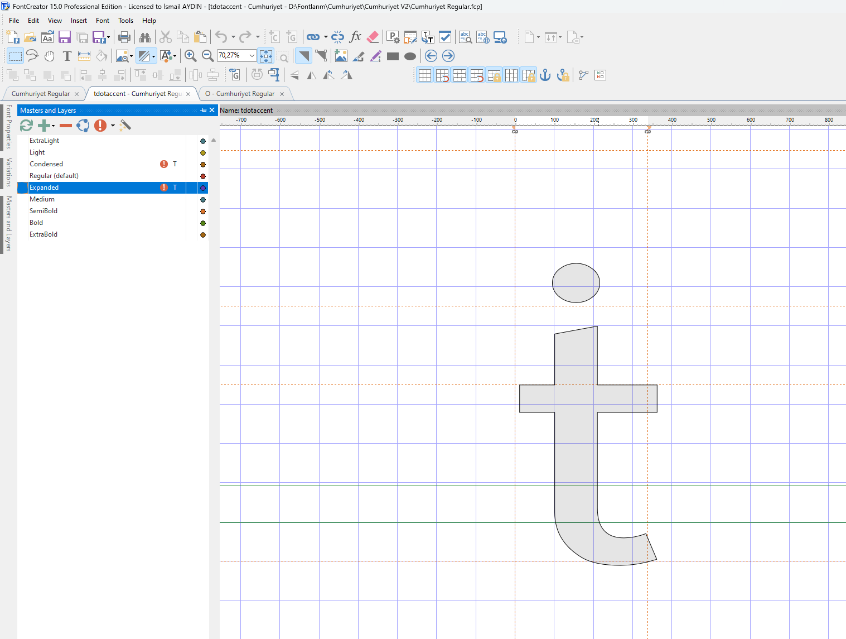The width and height of the screenshot is (846, 639).
Task: Open the Variations side panel
Action: (x=8, y=172)
